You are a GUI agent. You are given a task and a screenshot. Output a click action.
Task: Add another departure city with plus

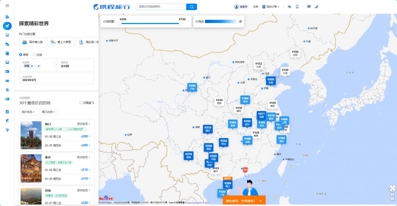pos(39,66)
